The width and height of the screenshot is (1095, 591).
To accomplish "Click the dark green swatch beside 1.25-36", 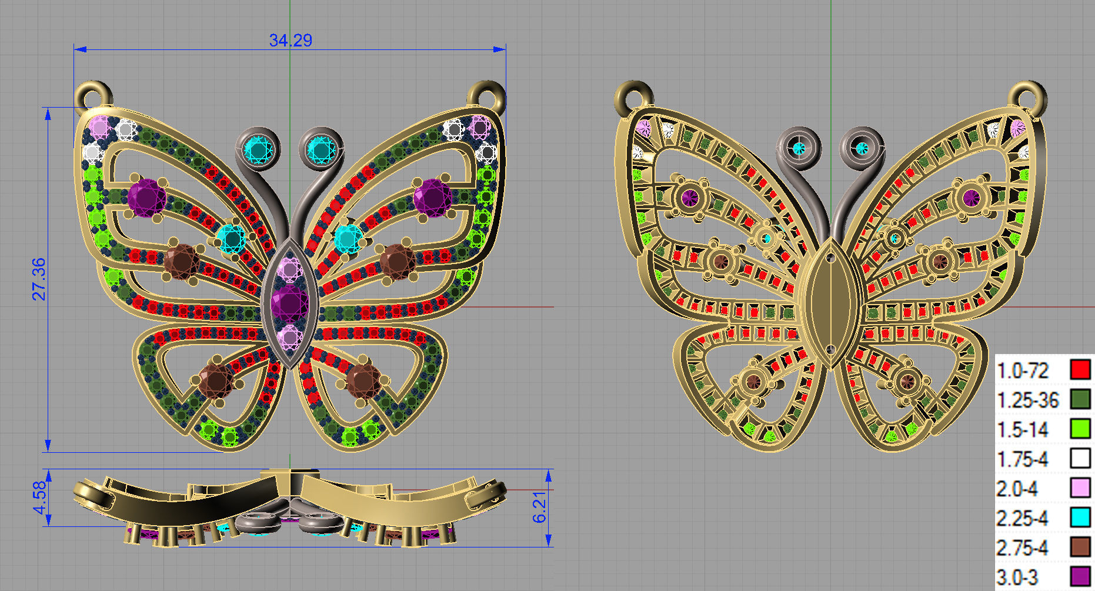I will coord(1080,399).
